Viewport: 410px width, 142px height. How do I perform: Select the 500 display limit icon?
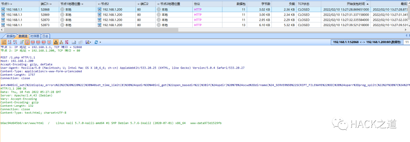pyautogui.click(x=44, y=42)
